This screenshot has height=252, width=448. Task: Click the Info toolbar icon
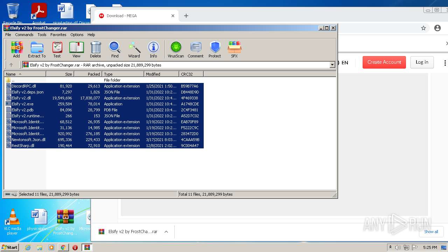click(x=153, y=49)
